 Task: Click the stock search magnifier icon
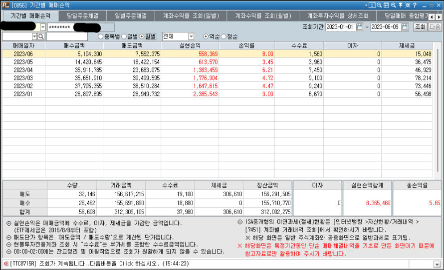tap(41, 36)
